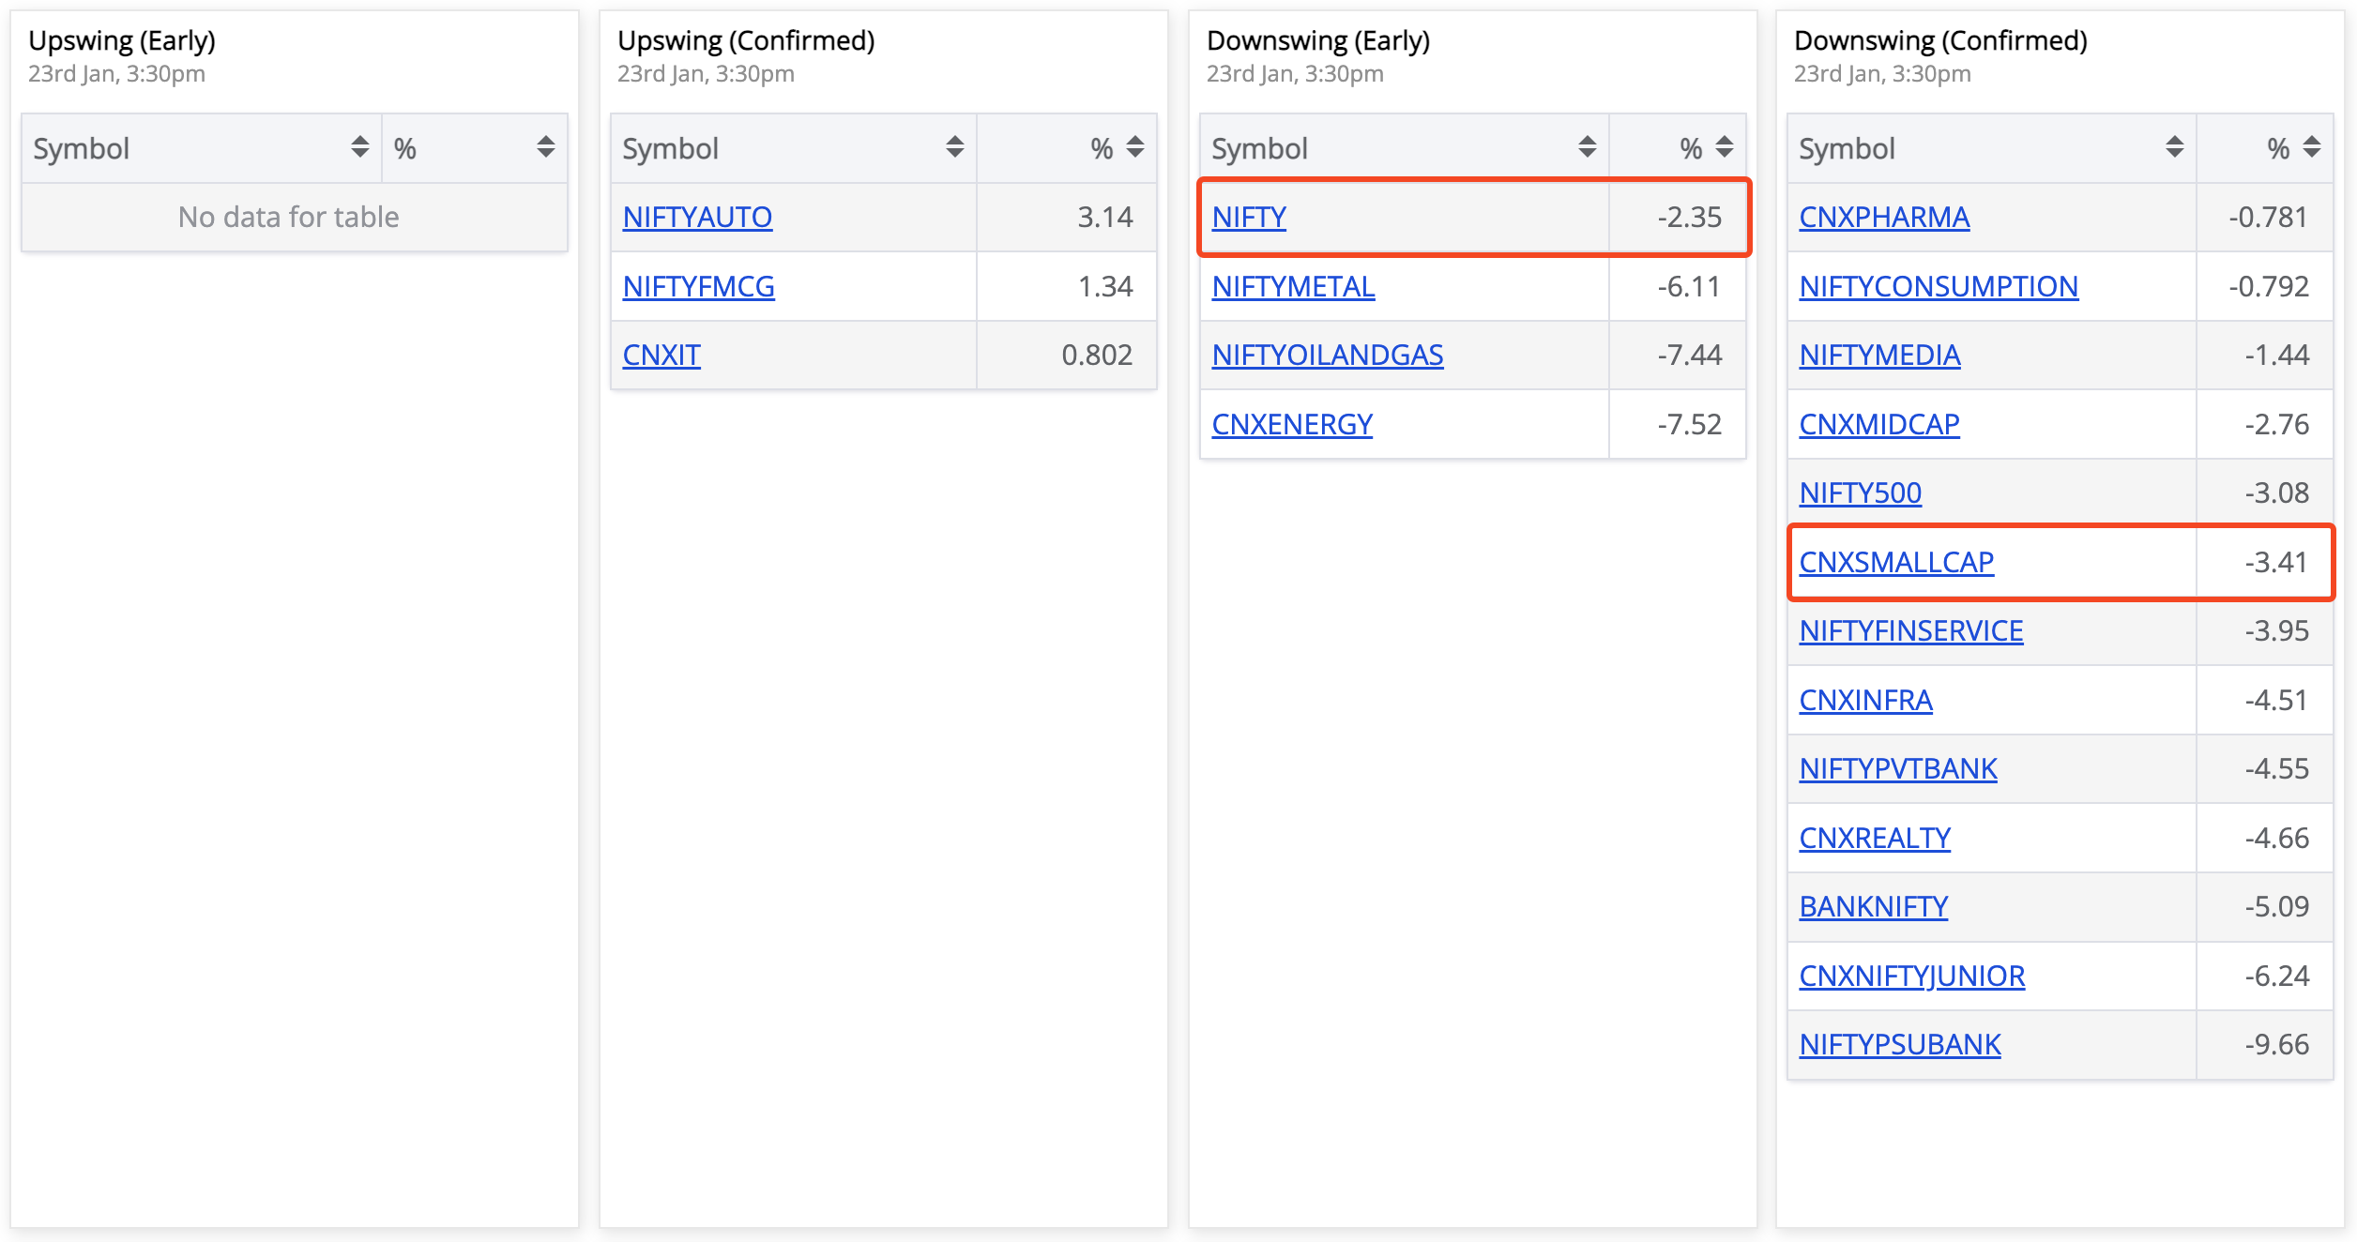Select the NIFTYMETAL link
The width and height of the screenshot is (2357, 1242).
(x=1293, y=286)
